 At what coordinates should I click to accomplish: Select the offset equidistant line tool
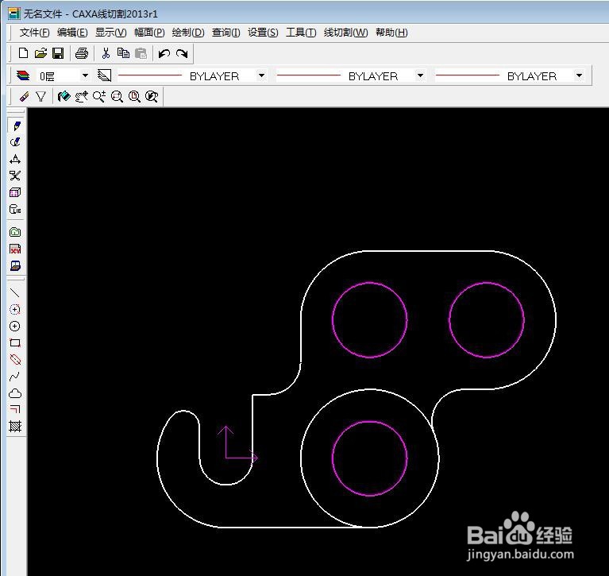(15, 409)
